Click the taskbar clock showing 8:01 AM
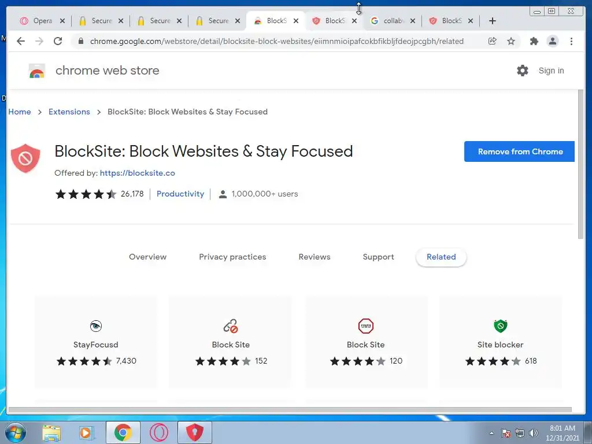Screen dimensions: 592x444 (562, 433)
